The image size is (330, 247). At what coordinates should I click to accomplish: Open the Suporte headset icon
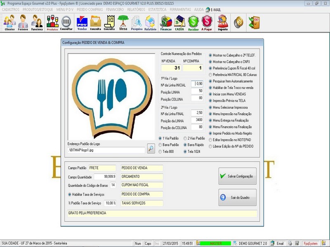pos(223,23)
